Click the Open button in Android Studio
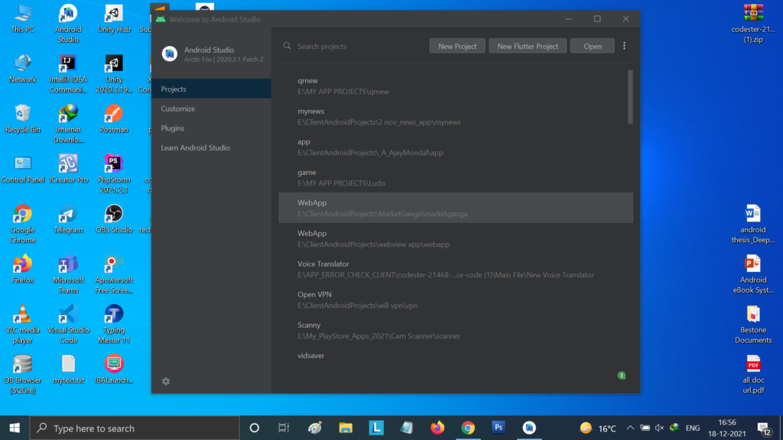This screenshot has width=783, height=440. pos(593,46)
